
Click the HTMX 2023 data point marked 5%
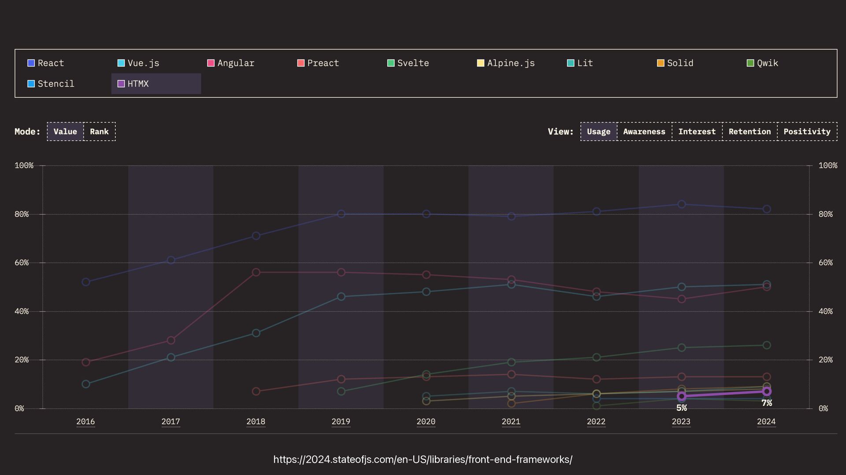point(682,396)
